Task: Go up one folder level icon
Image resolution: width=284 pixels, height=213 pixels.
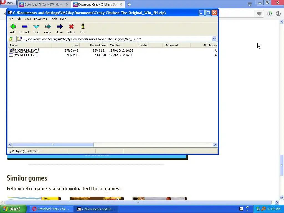Action: (11, 39)
